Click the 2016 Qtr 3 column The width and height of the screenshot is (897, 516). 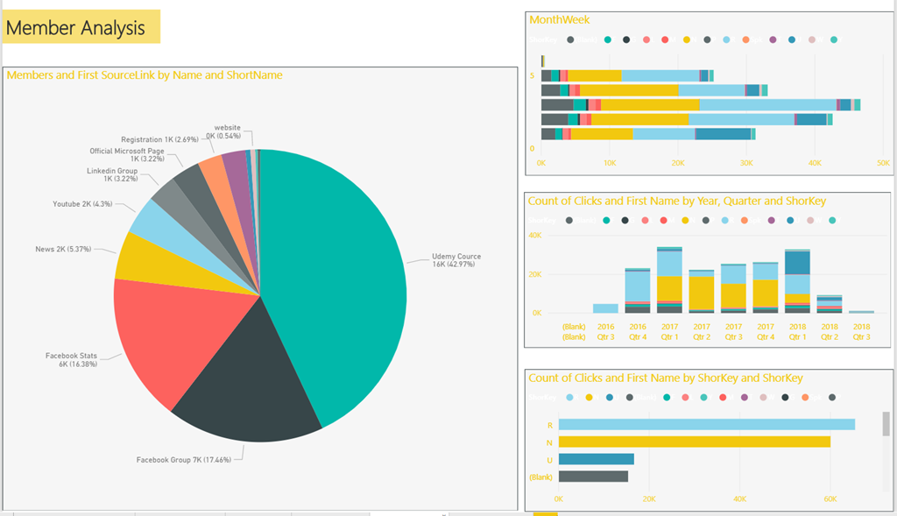605,308
